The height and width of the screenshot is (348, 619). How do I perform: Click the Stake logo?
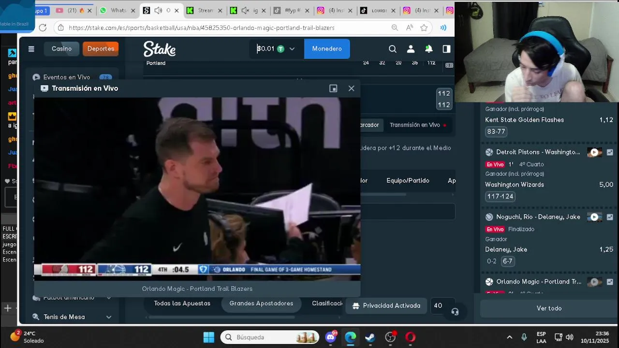tap(160, 49)
